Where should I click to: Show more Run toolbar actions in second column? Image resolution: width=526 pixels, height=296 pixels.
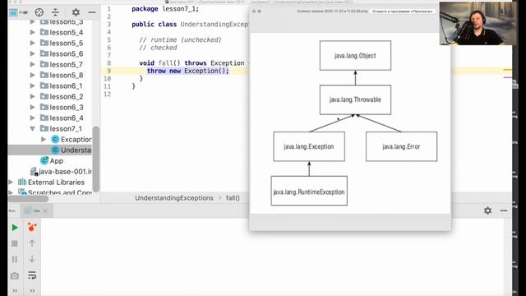pyautogui.click(x=32, y=290)
